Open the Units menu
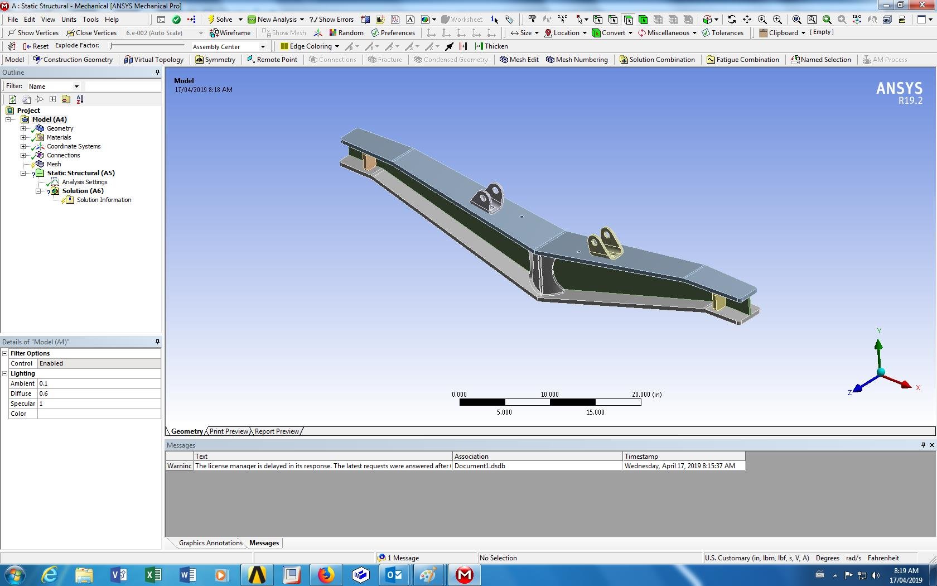 tap(69, 19)
